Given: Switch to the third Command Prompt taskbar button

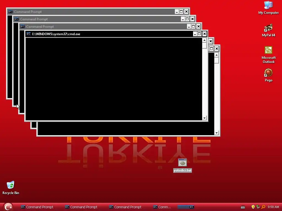Looking at the screenshot, I should [x=125, y=207].
